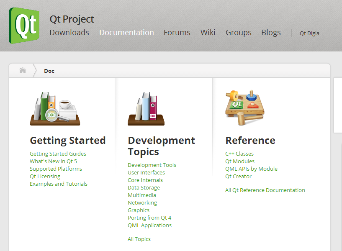This screenshot has height=251, width=342.
Task: Open QML APIs by Module
Action: tap(252, 169)
